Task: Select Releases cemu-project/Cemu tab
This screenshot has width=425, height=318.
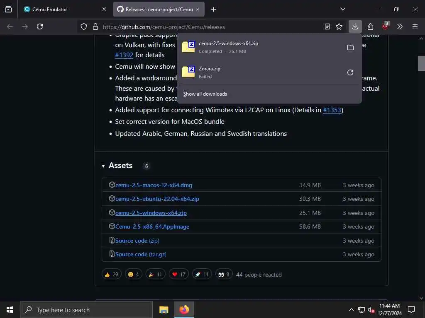Action: pyautogui.click(x=159, y=9)
